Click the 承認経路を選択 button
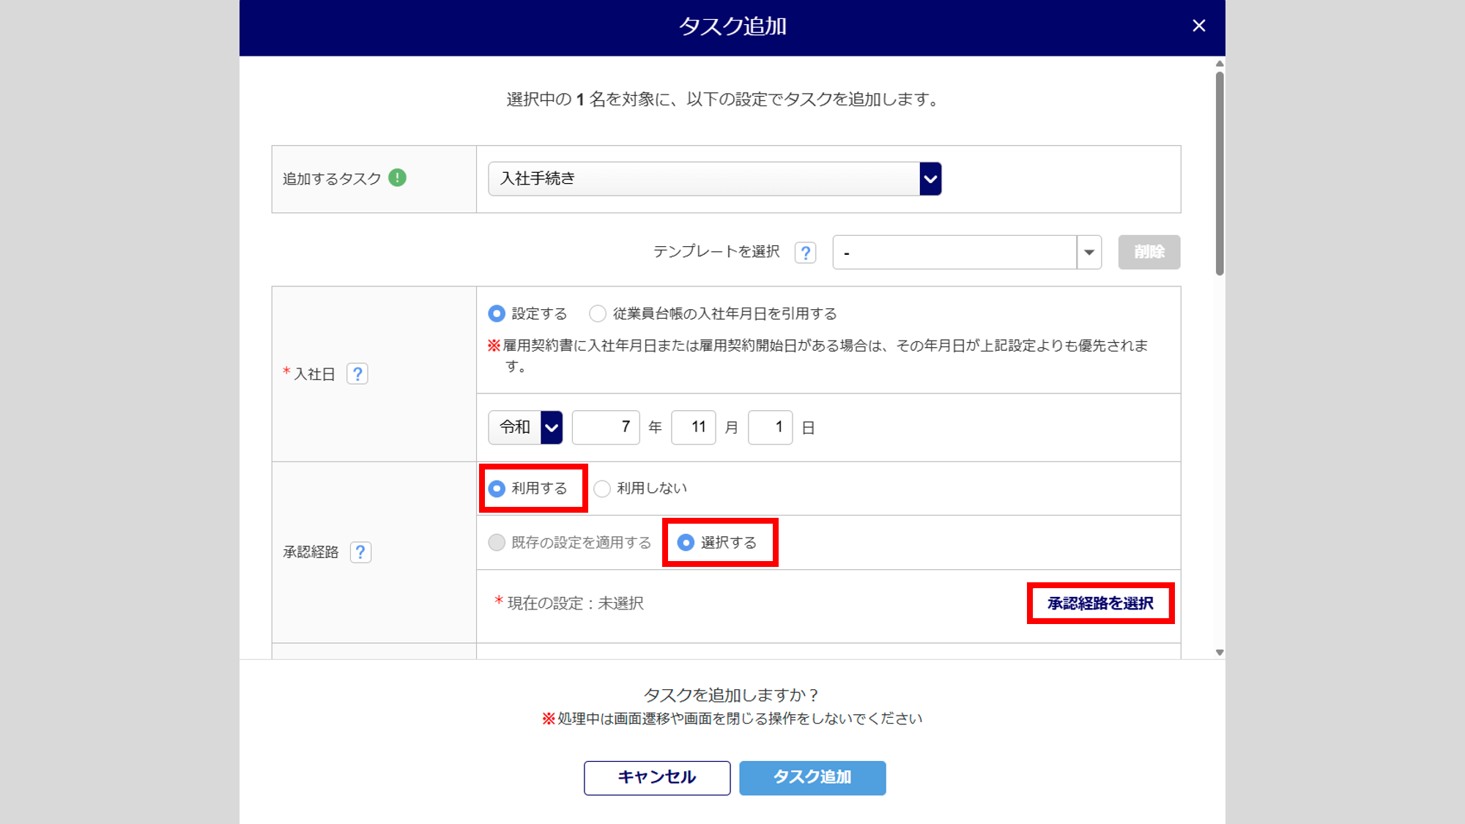This screenshot has width=1465, height=824. click(1100, 604)
